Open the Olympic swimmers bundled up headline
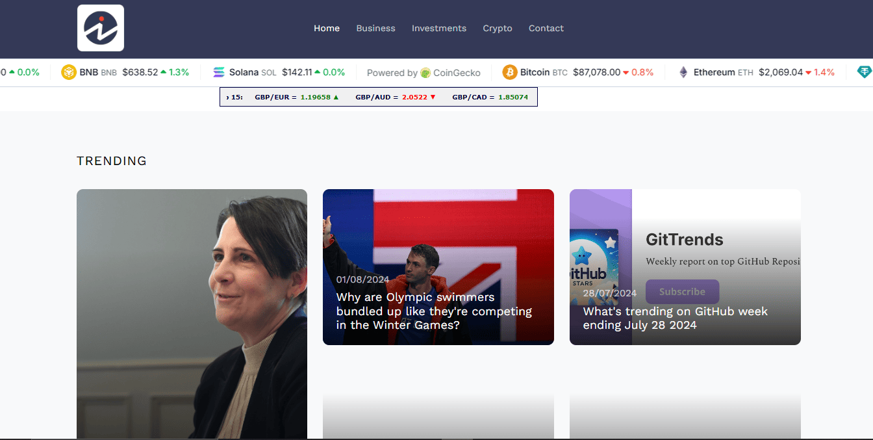Screen dimensions: 873x440 [x=434, y=311]
